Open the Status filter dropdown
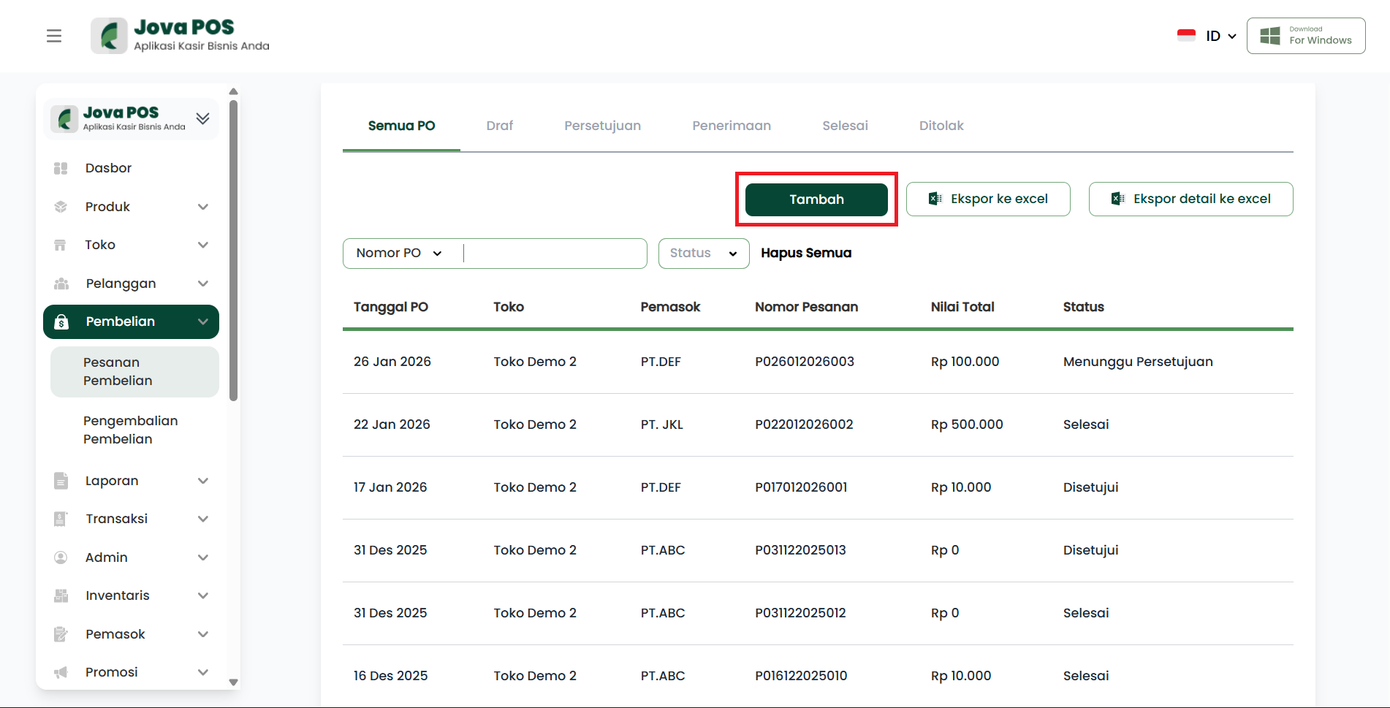The height and width of the screenshot is (708, 1390). coord(703,254)
